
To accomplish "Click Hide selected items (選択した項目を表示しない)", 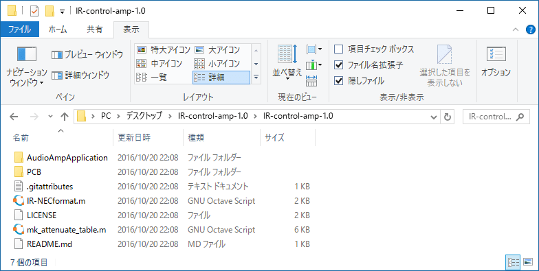I will click(x=445, y=66).
